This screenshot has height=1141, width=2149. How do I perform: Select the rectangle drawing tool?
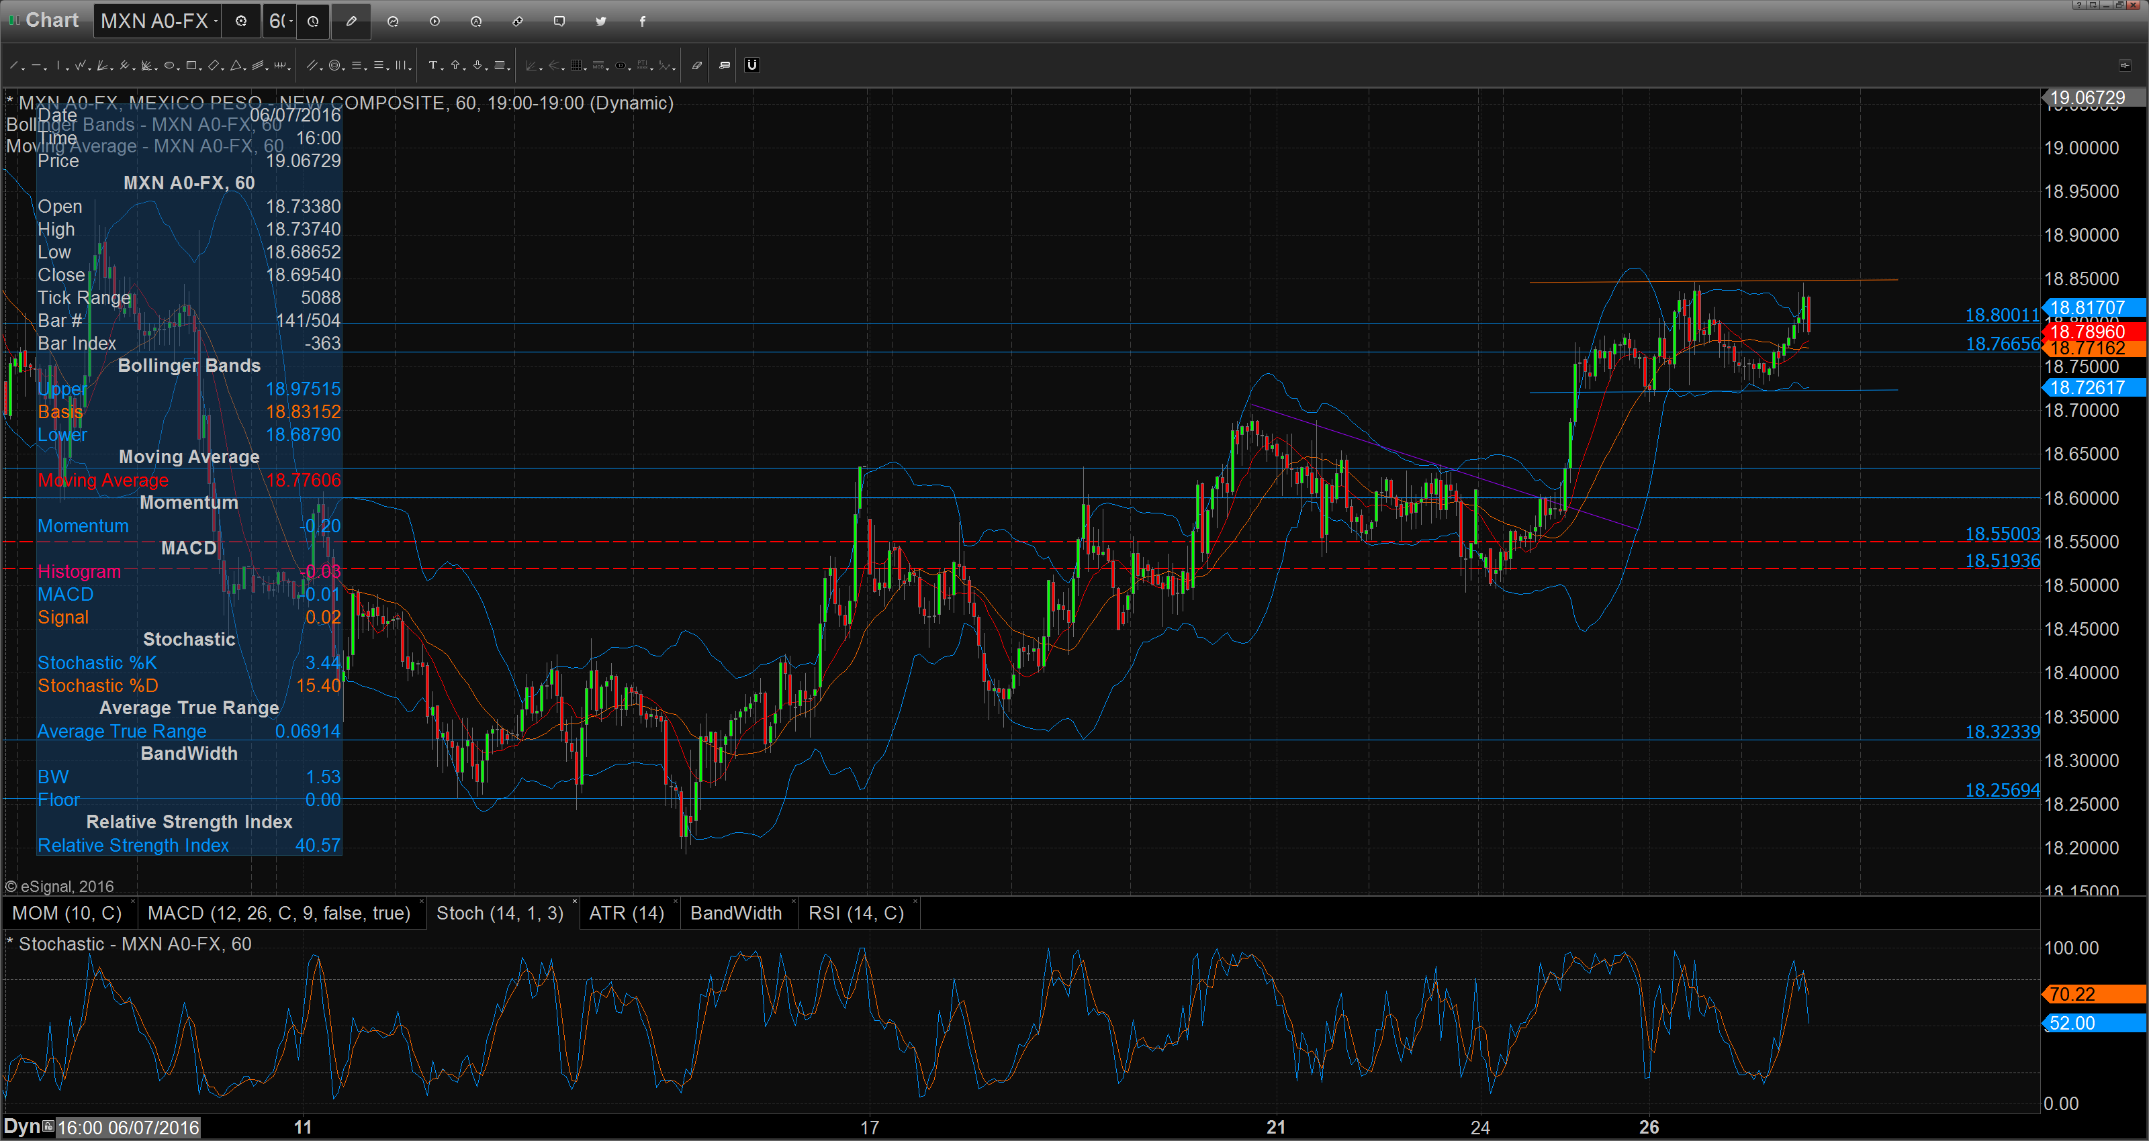(x=191, y=65)
